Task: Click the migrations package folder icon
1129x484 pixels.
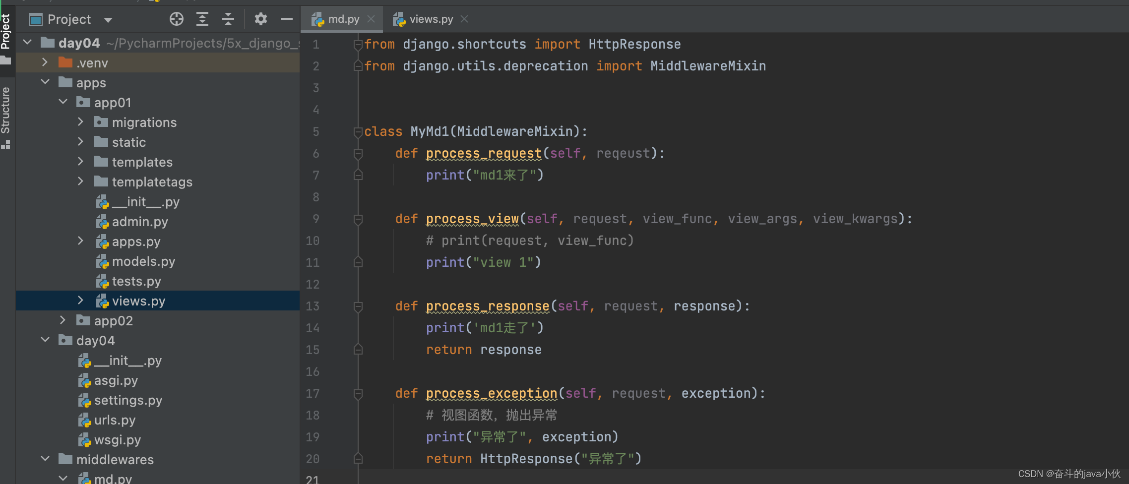Action: (x=101, y=122)
